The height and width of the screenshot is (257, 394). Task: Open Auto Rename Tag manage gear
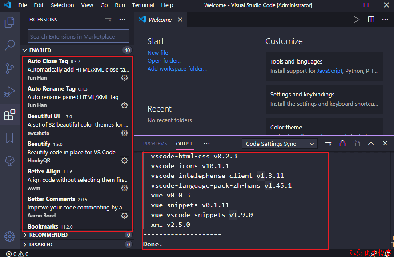pyautogui.click(x=125, y=105)
